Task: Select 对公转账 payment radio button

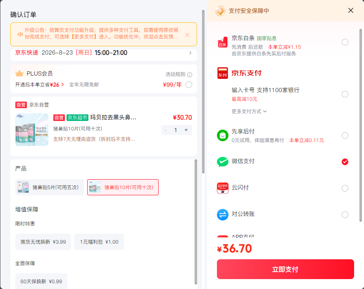Action: tap(345, 215)
